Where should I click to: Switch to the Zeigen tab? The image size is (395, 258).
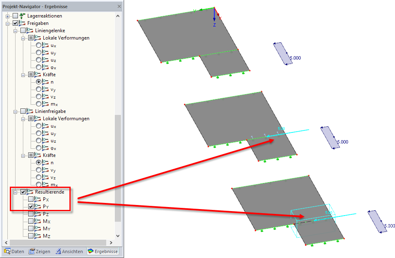coord(39,251)
